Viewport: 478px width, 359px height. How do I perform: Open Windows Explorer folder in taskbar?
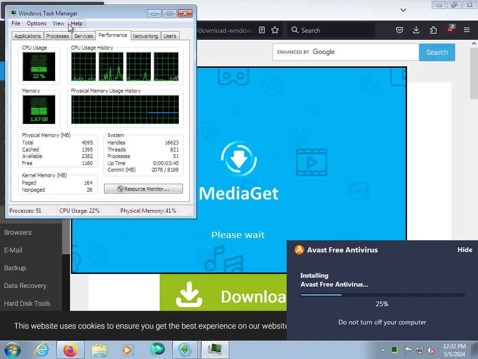(100, 350)
